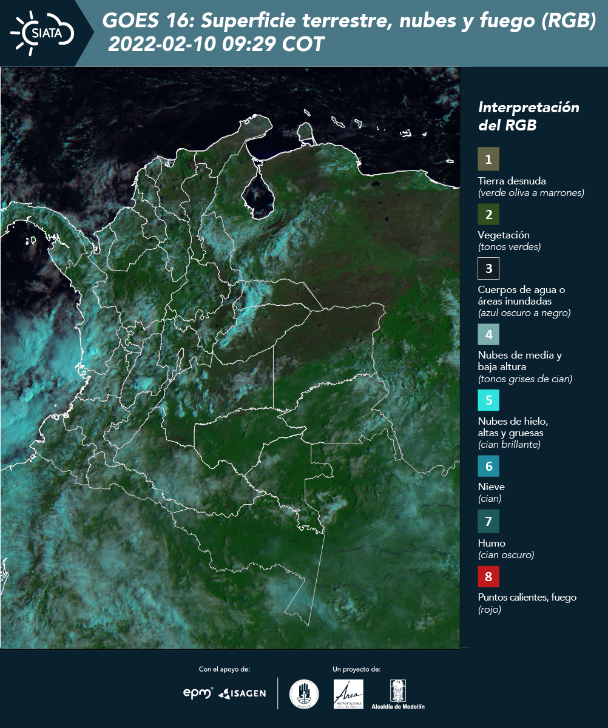Click the 'Un proyecto de:' caption
Viewport: 608px width, 728px height.
357,669
